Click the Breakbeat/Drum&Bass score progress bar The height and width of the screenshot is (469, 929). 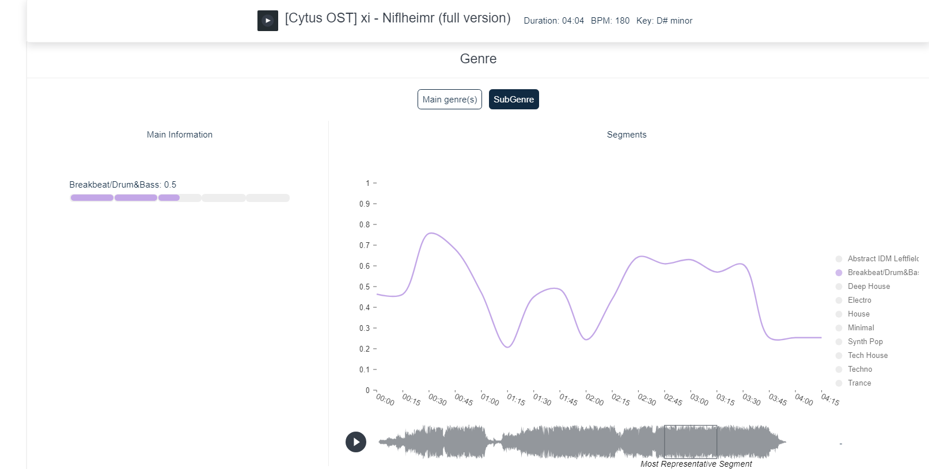pyautogui.click(x=180, y=198)
